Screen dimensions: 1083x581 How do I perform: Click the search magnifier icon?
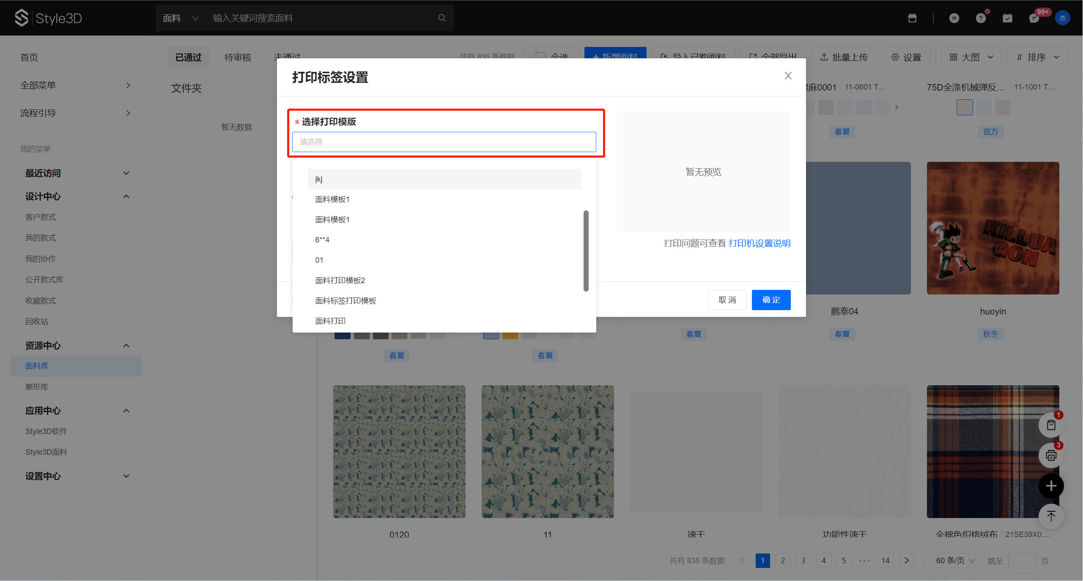click(442, 18)
